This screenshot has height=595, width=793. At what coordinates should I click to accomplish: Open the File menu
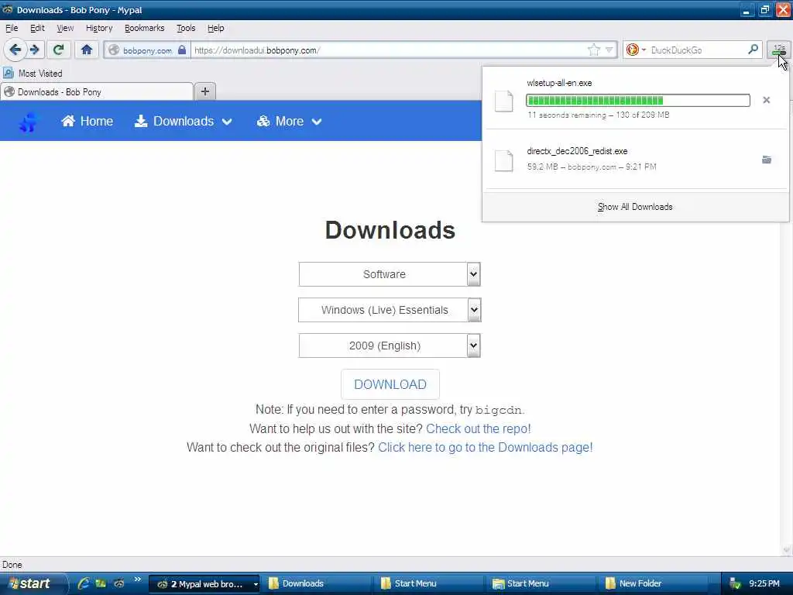tap(12, 29)
